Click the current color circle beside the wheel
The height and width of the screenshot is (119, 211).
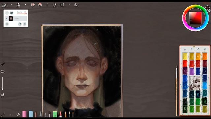207,7
